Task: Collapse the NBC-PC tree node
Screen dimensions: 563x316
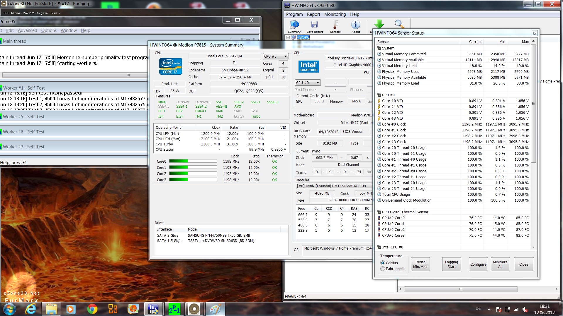Action: click(288, 37)
